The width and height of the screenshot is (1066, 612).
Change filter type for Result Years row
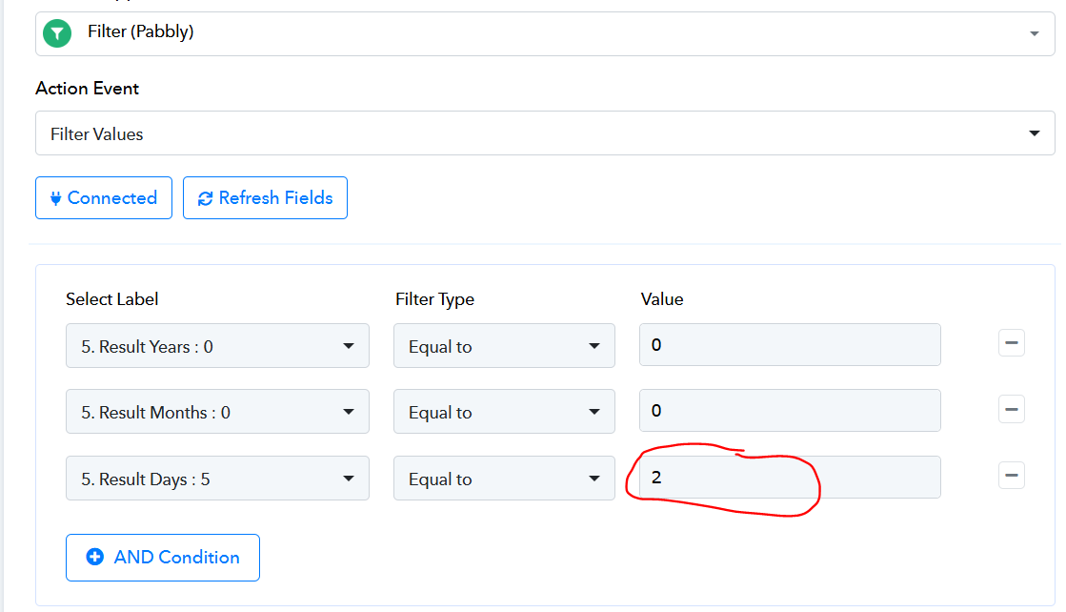(x=504, y=346)
